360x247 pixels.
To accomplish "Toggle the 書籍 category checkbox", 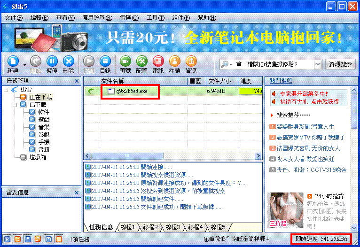I will tap(32, 149).
